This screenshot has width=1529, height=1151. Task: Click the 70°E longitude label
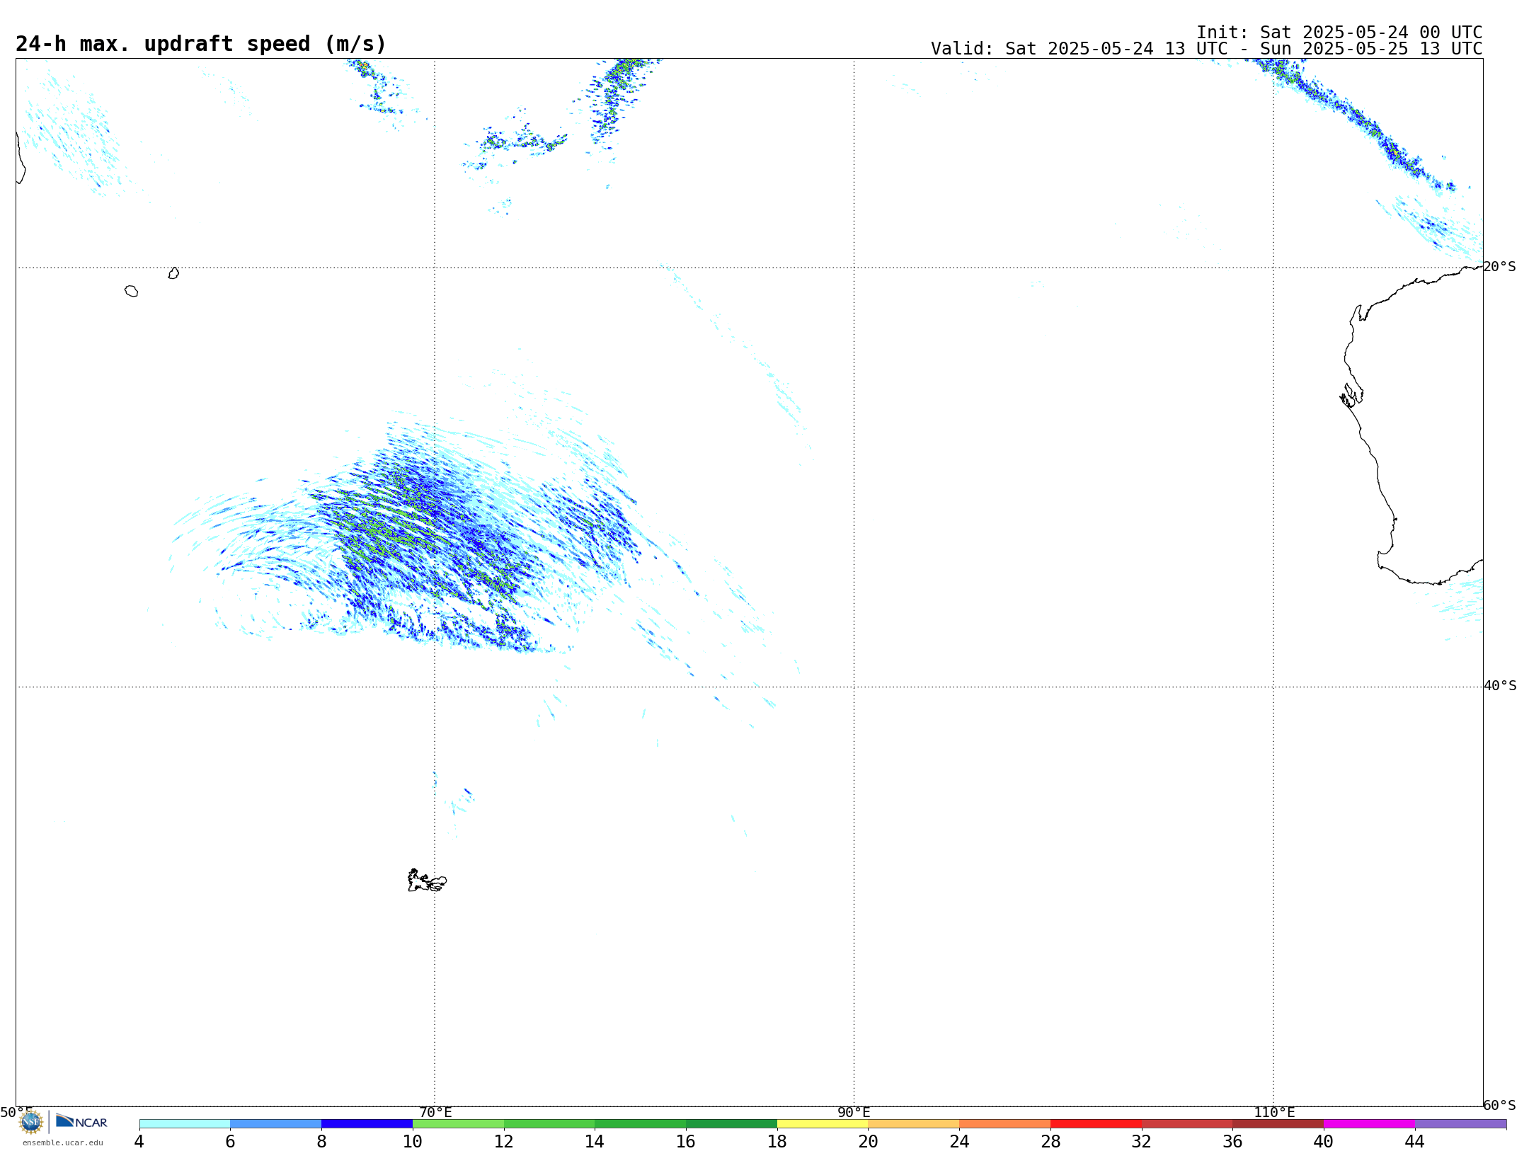[435, 1112]
